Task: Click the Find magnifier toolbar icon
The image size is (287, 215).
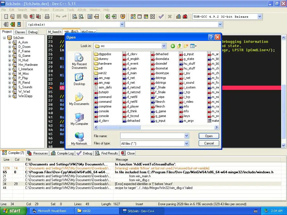Action: (75, 17)
